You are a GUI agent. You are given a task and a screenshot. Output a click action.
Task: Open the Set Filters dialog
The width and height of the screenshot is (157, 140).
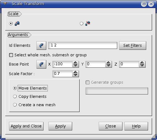tap(133, 46)
